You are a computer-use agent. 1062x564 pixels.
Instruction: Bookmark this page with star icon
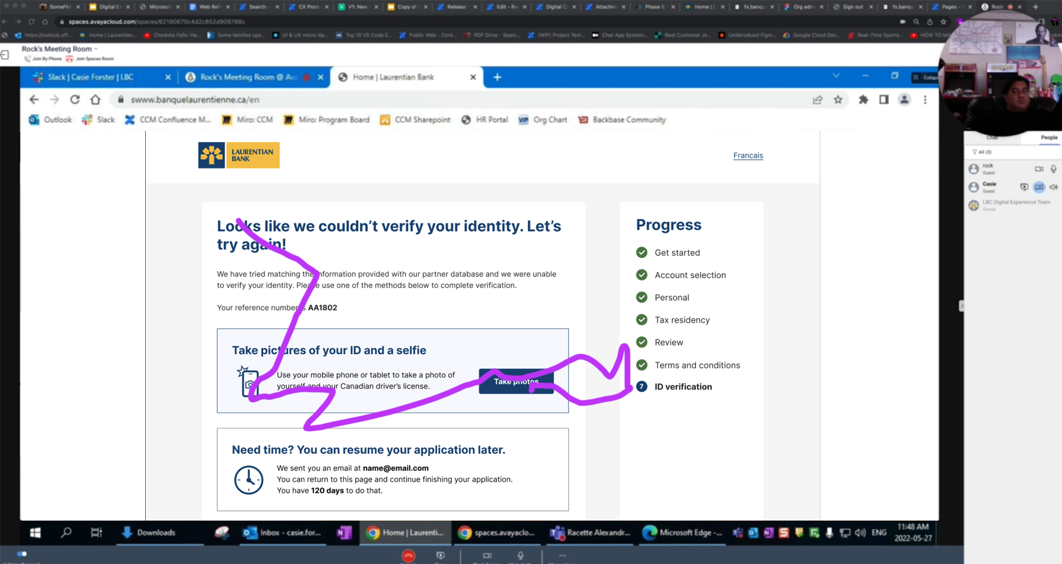click(838, 100)
